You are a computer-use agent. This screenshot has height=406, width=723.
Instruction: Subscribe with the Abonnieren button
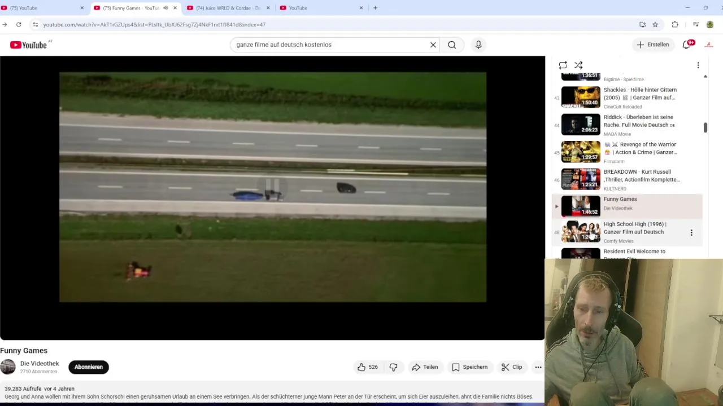click(x=89, y=367)
